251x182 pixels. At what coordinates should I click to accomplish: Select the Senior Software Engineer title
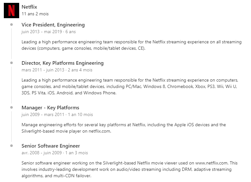click(51, 146)
